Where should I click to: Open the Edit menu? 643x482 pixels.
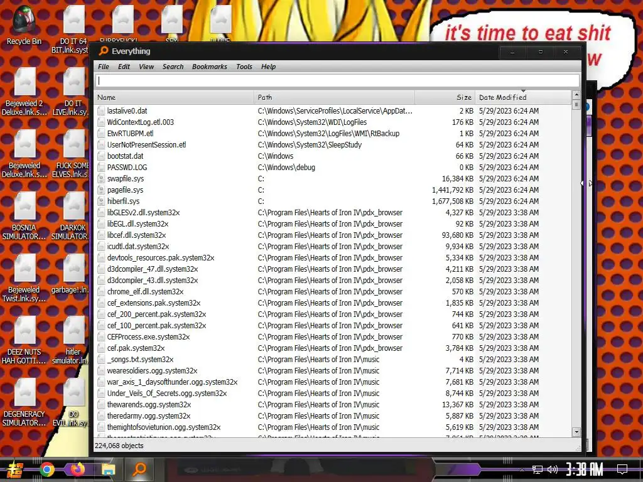(124, 67)
